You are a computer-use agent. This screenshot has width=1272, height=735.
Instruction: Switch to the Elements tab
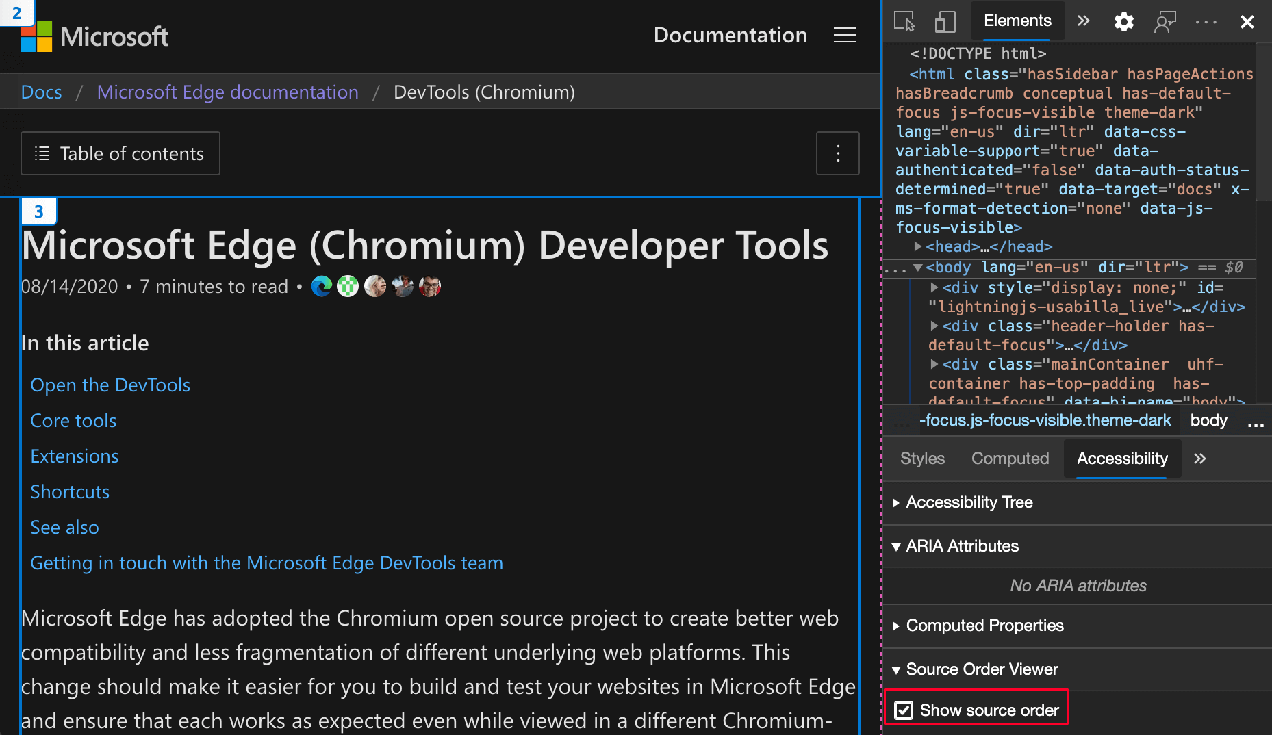coord(1017,21)
